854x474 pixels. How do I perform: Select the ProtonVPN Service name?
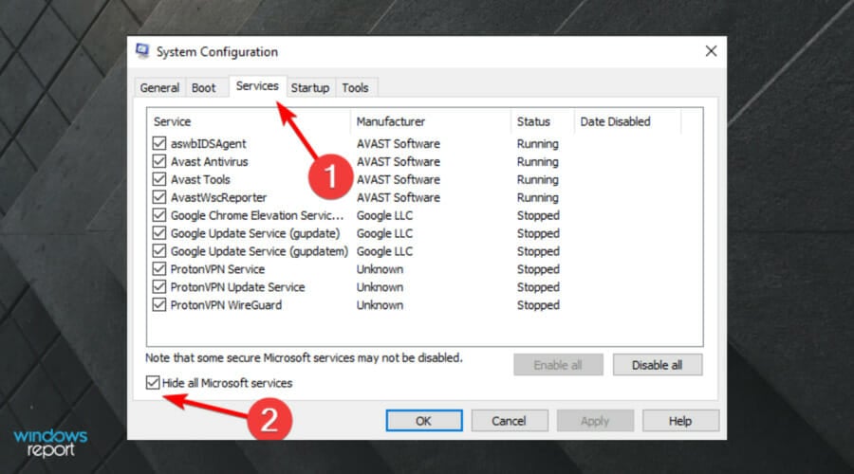pos(217,269)
